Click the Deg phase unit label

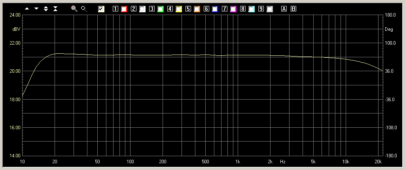389,29
